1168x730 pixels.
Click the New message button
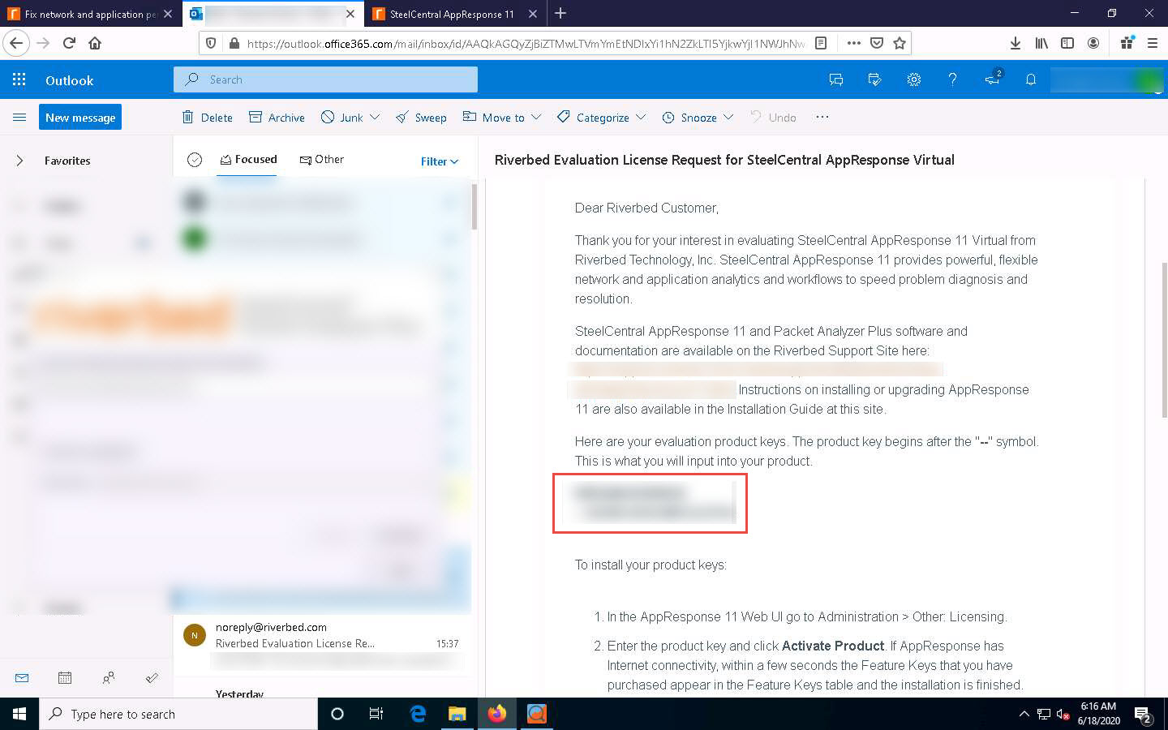coord(80,118)
